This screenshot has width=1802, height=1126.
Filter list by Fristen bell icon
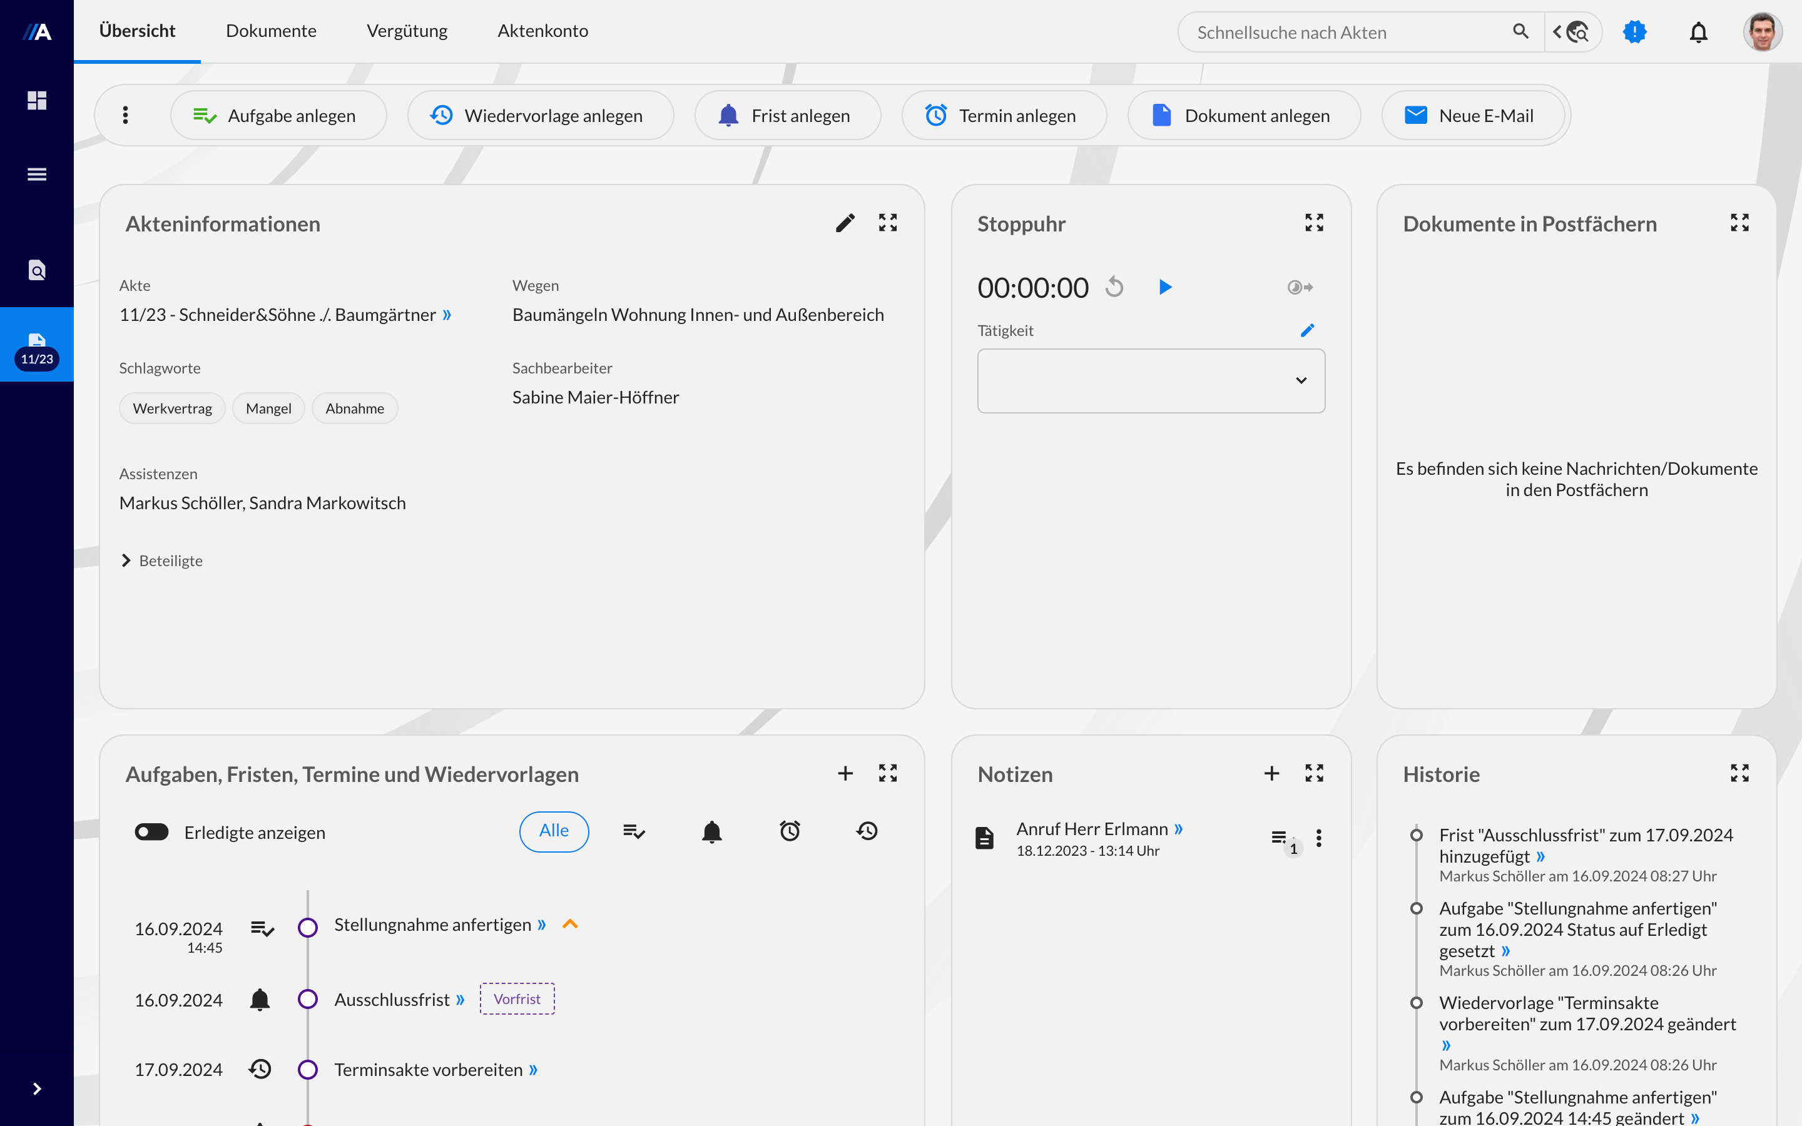(x=711, y=831)
